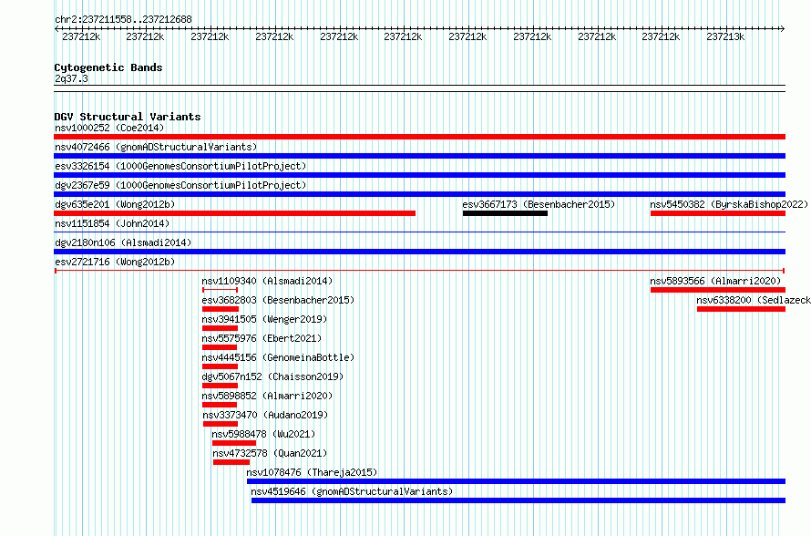
Task: Open the nsv5893566 (Almarri2020) label
Action: pyautogui.click(x=716, y=281)
